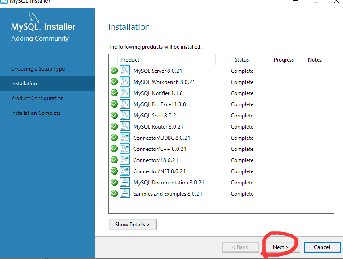343x259 pixels.
Task: Click green check mark beside Samples and Examples
Action: (x=114, y=193)
